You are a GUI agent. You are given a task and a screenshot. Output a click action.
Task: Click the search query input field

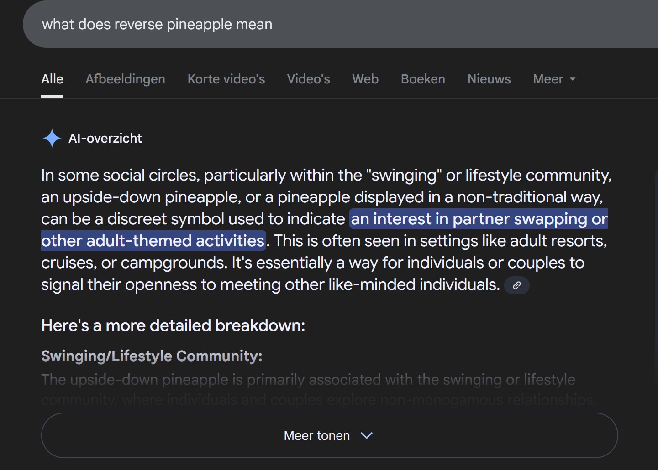[340, 24]
